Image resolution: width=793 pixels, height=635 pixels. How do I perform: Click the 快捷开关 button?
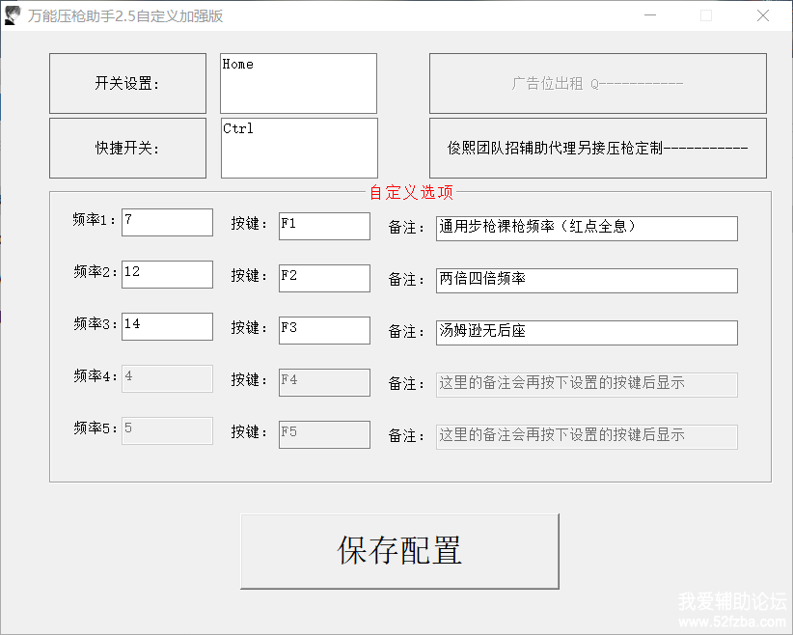tap(127, 148)
